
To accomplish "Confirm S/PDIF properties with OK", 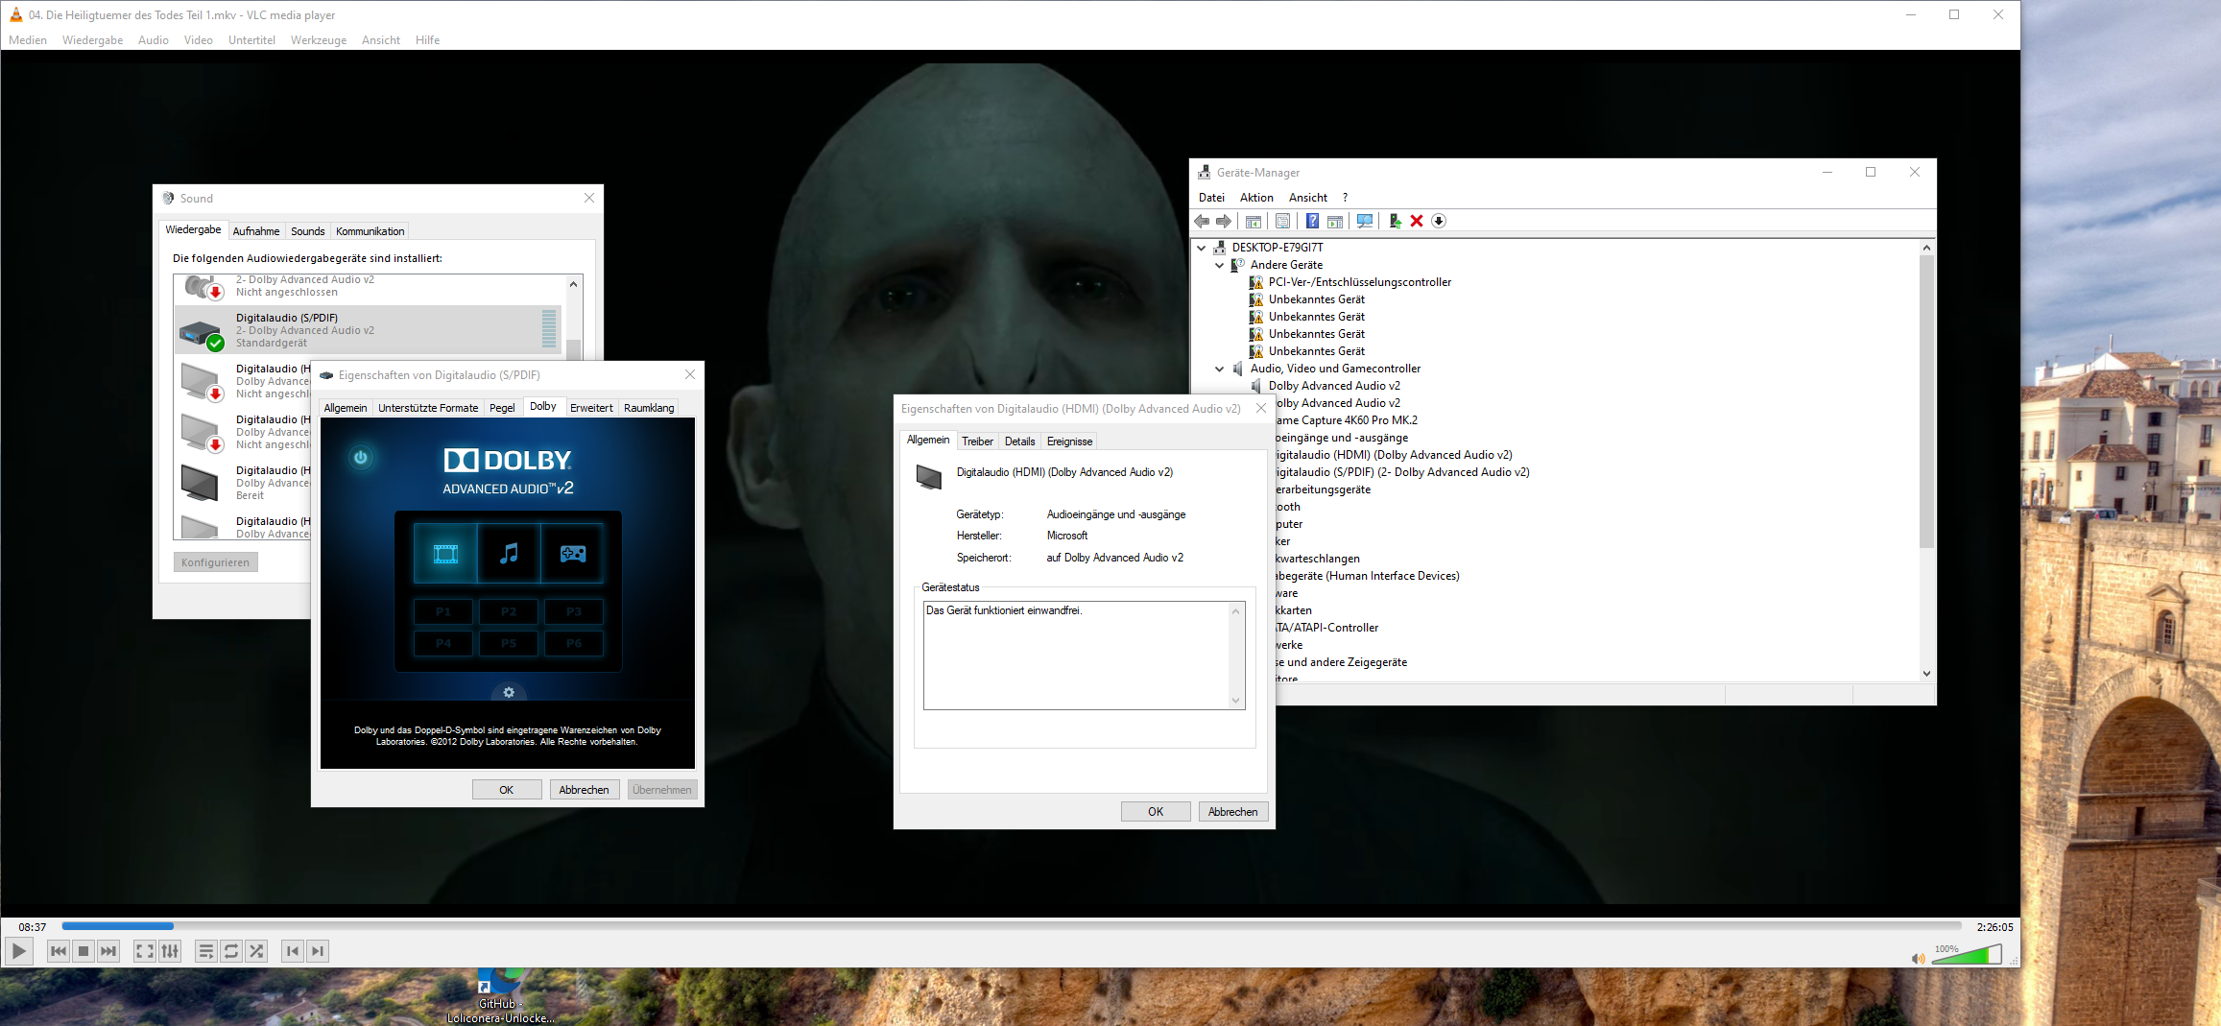I will tap(507, 790).
